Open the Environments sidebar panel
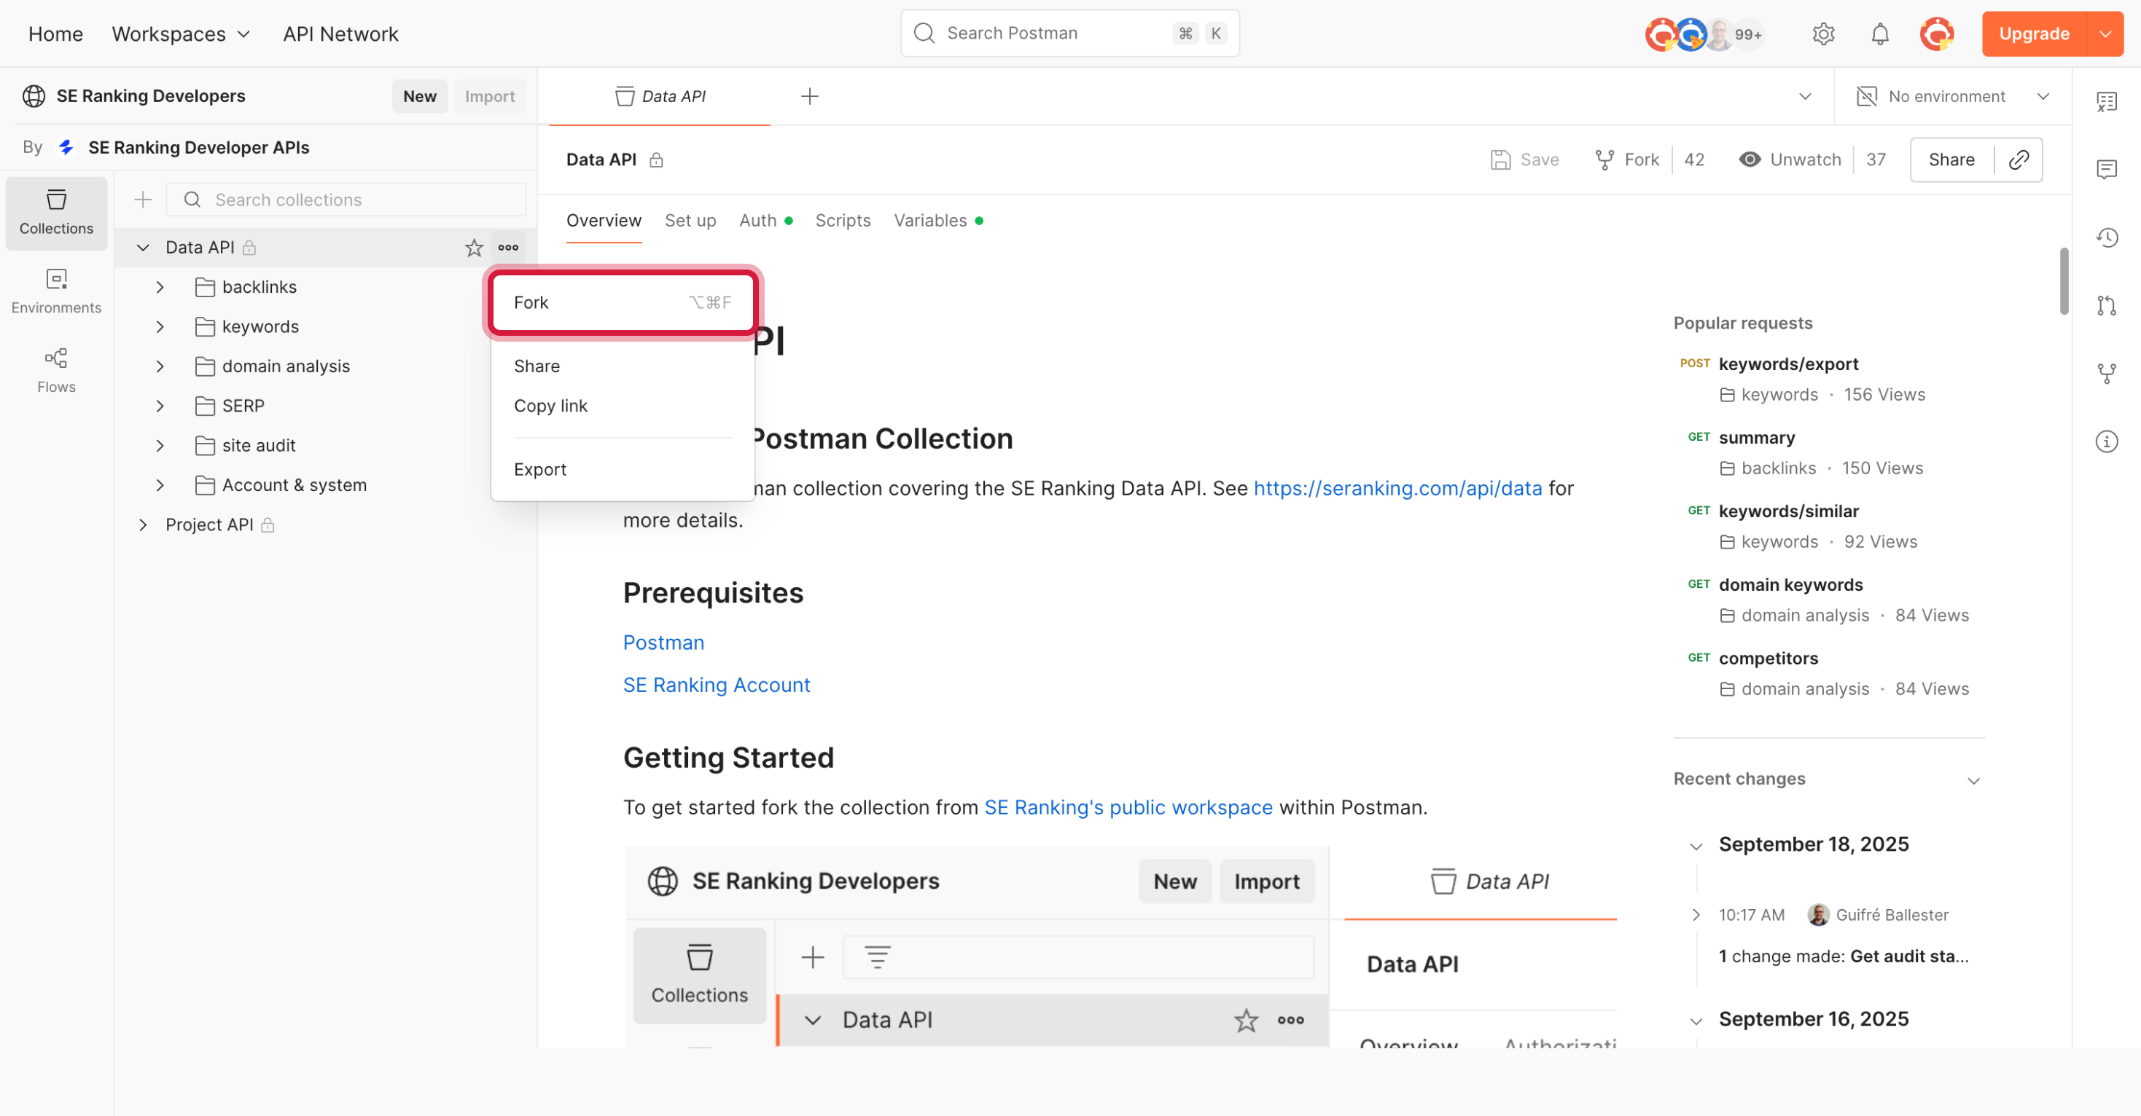2141x1116 pixels. point(55,290)
